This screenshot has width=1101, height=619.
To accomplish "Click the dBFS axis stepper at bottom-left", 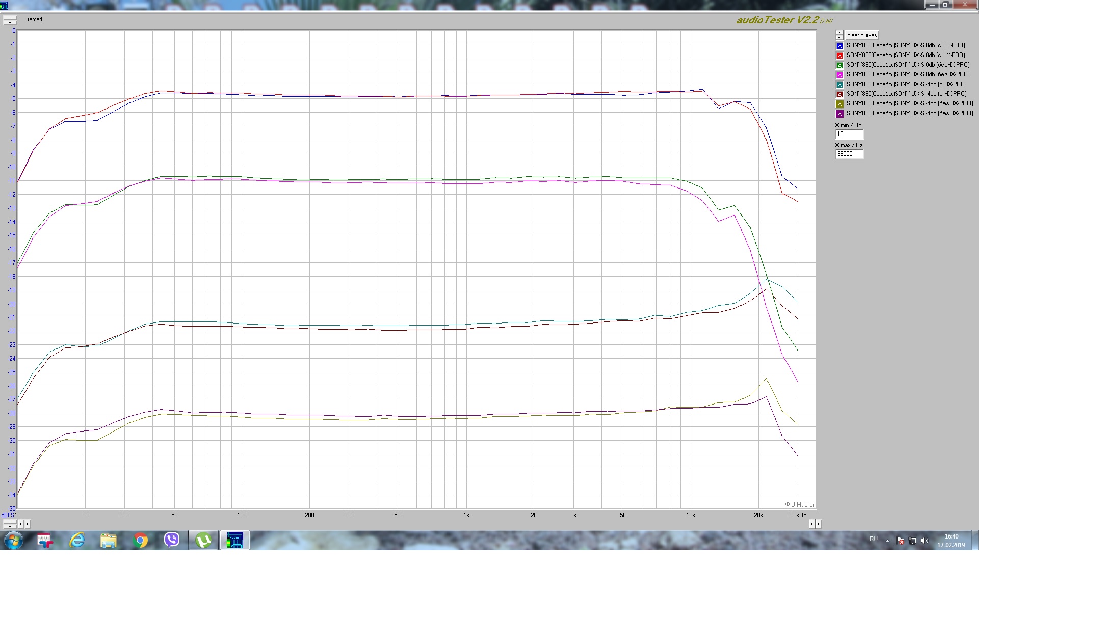I will (x=10, y=524).
